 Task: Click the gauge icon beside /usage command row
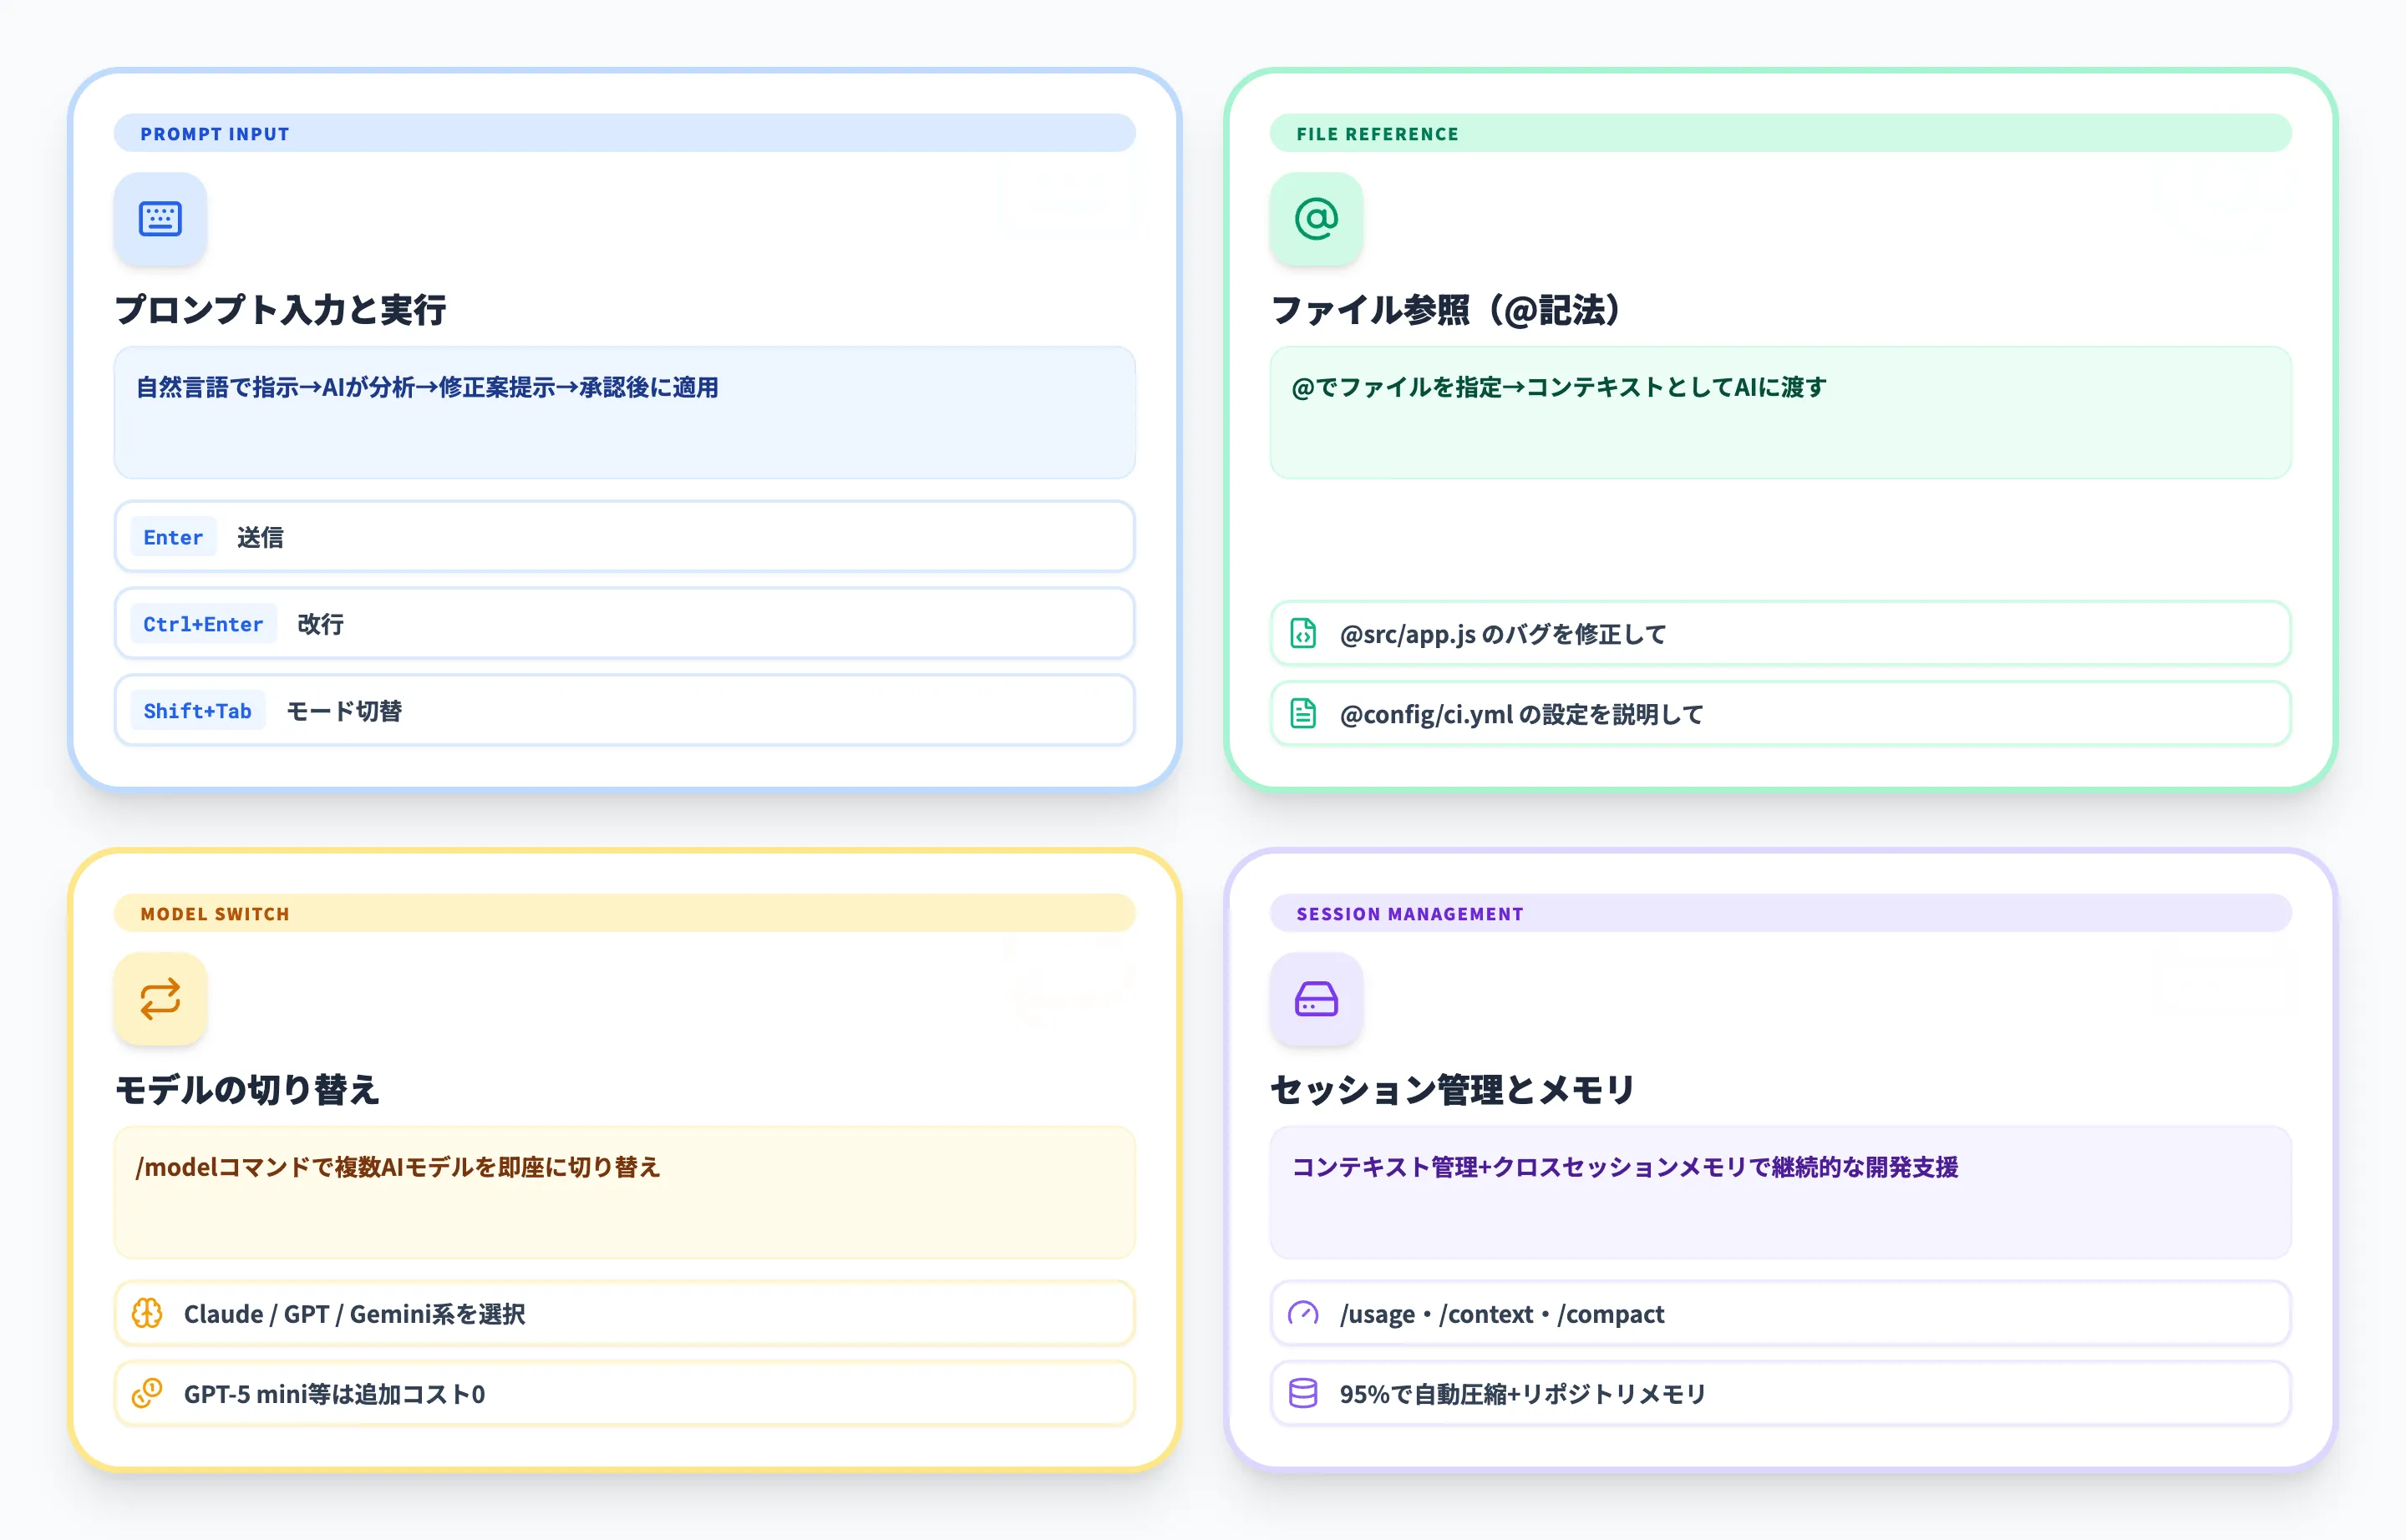[x=1303, y=1313]
